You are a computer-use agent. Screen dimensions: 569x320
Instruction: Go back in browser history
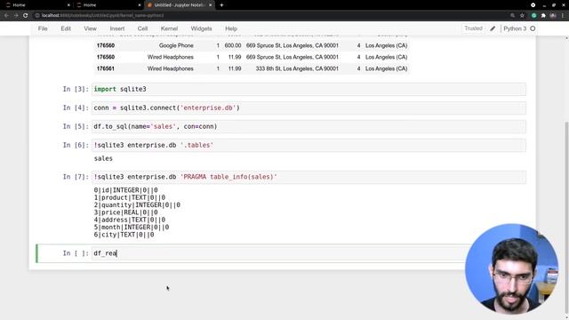(6, 16)
